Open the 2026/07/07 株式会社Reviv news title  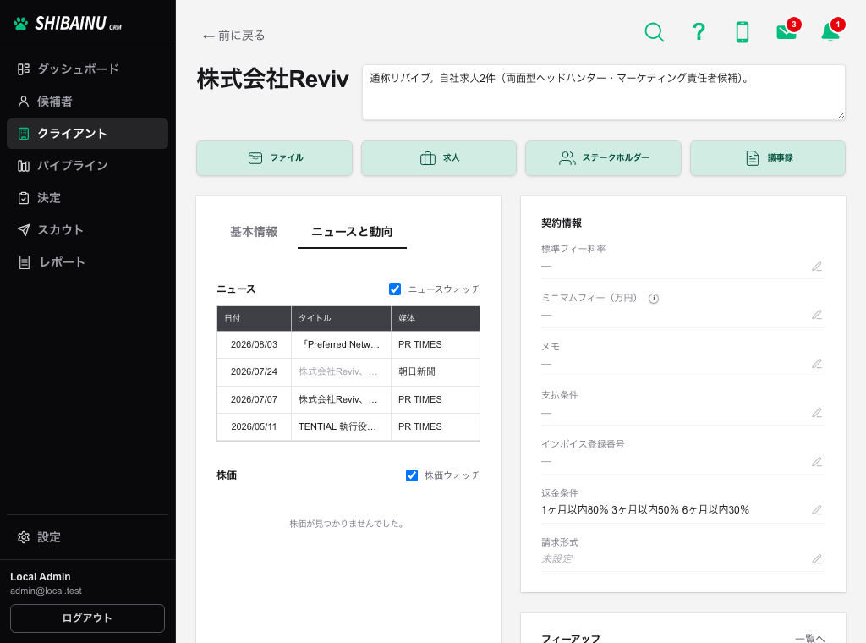coord(338,399)
